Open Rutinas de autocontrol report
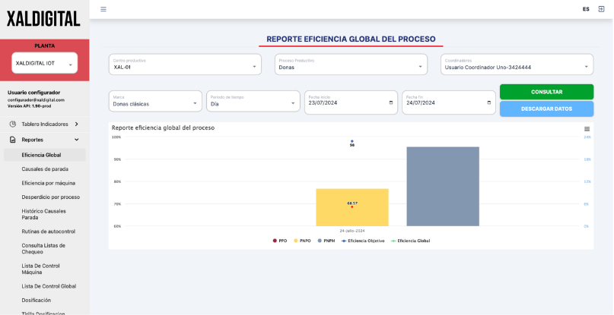The width and height of the screenshot is (614, 315). pos(49,232)
